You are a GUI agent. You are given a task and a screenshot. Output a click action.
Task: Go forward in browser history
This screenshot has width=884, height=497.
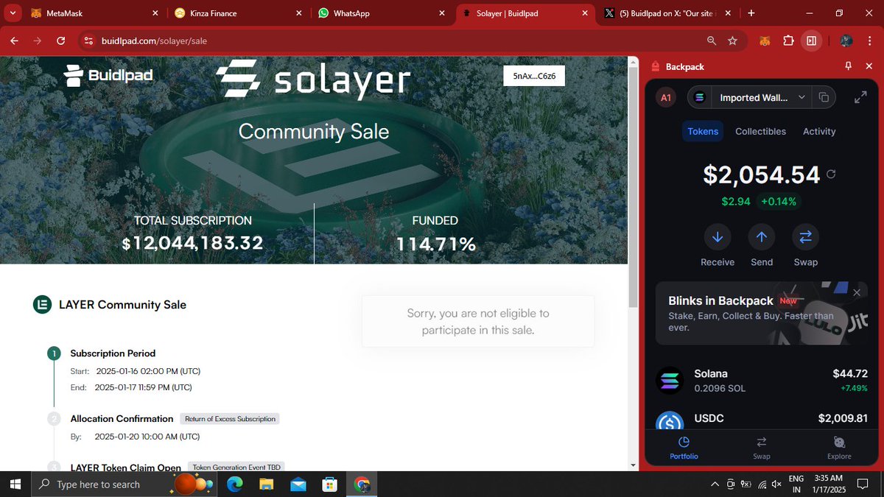point(38,41)
